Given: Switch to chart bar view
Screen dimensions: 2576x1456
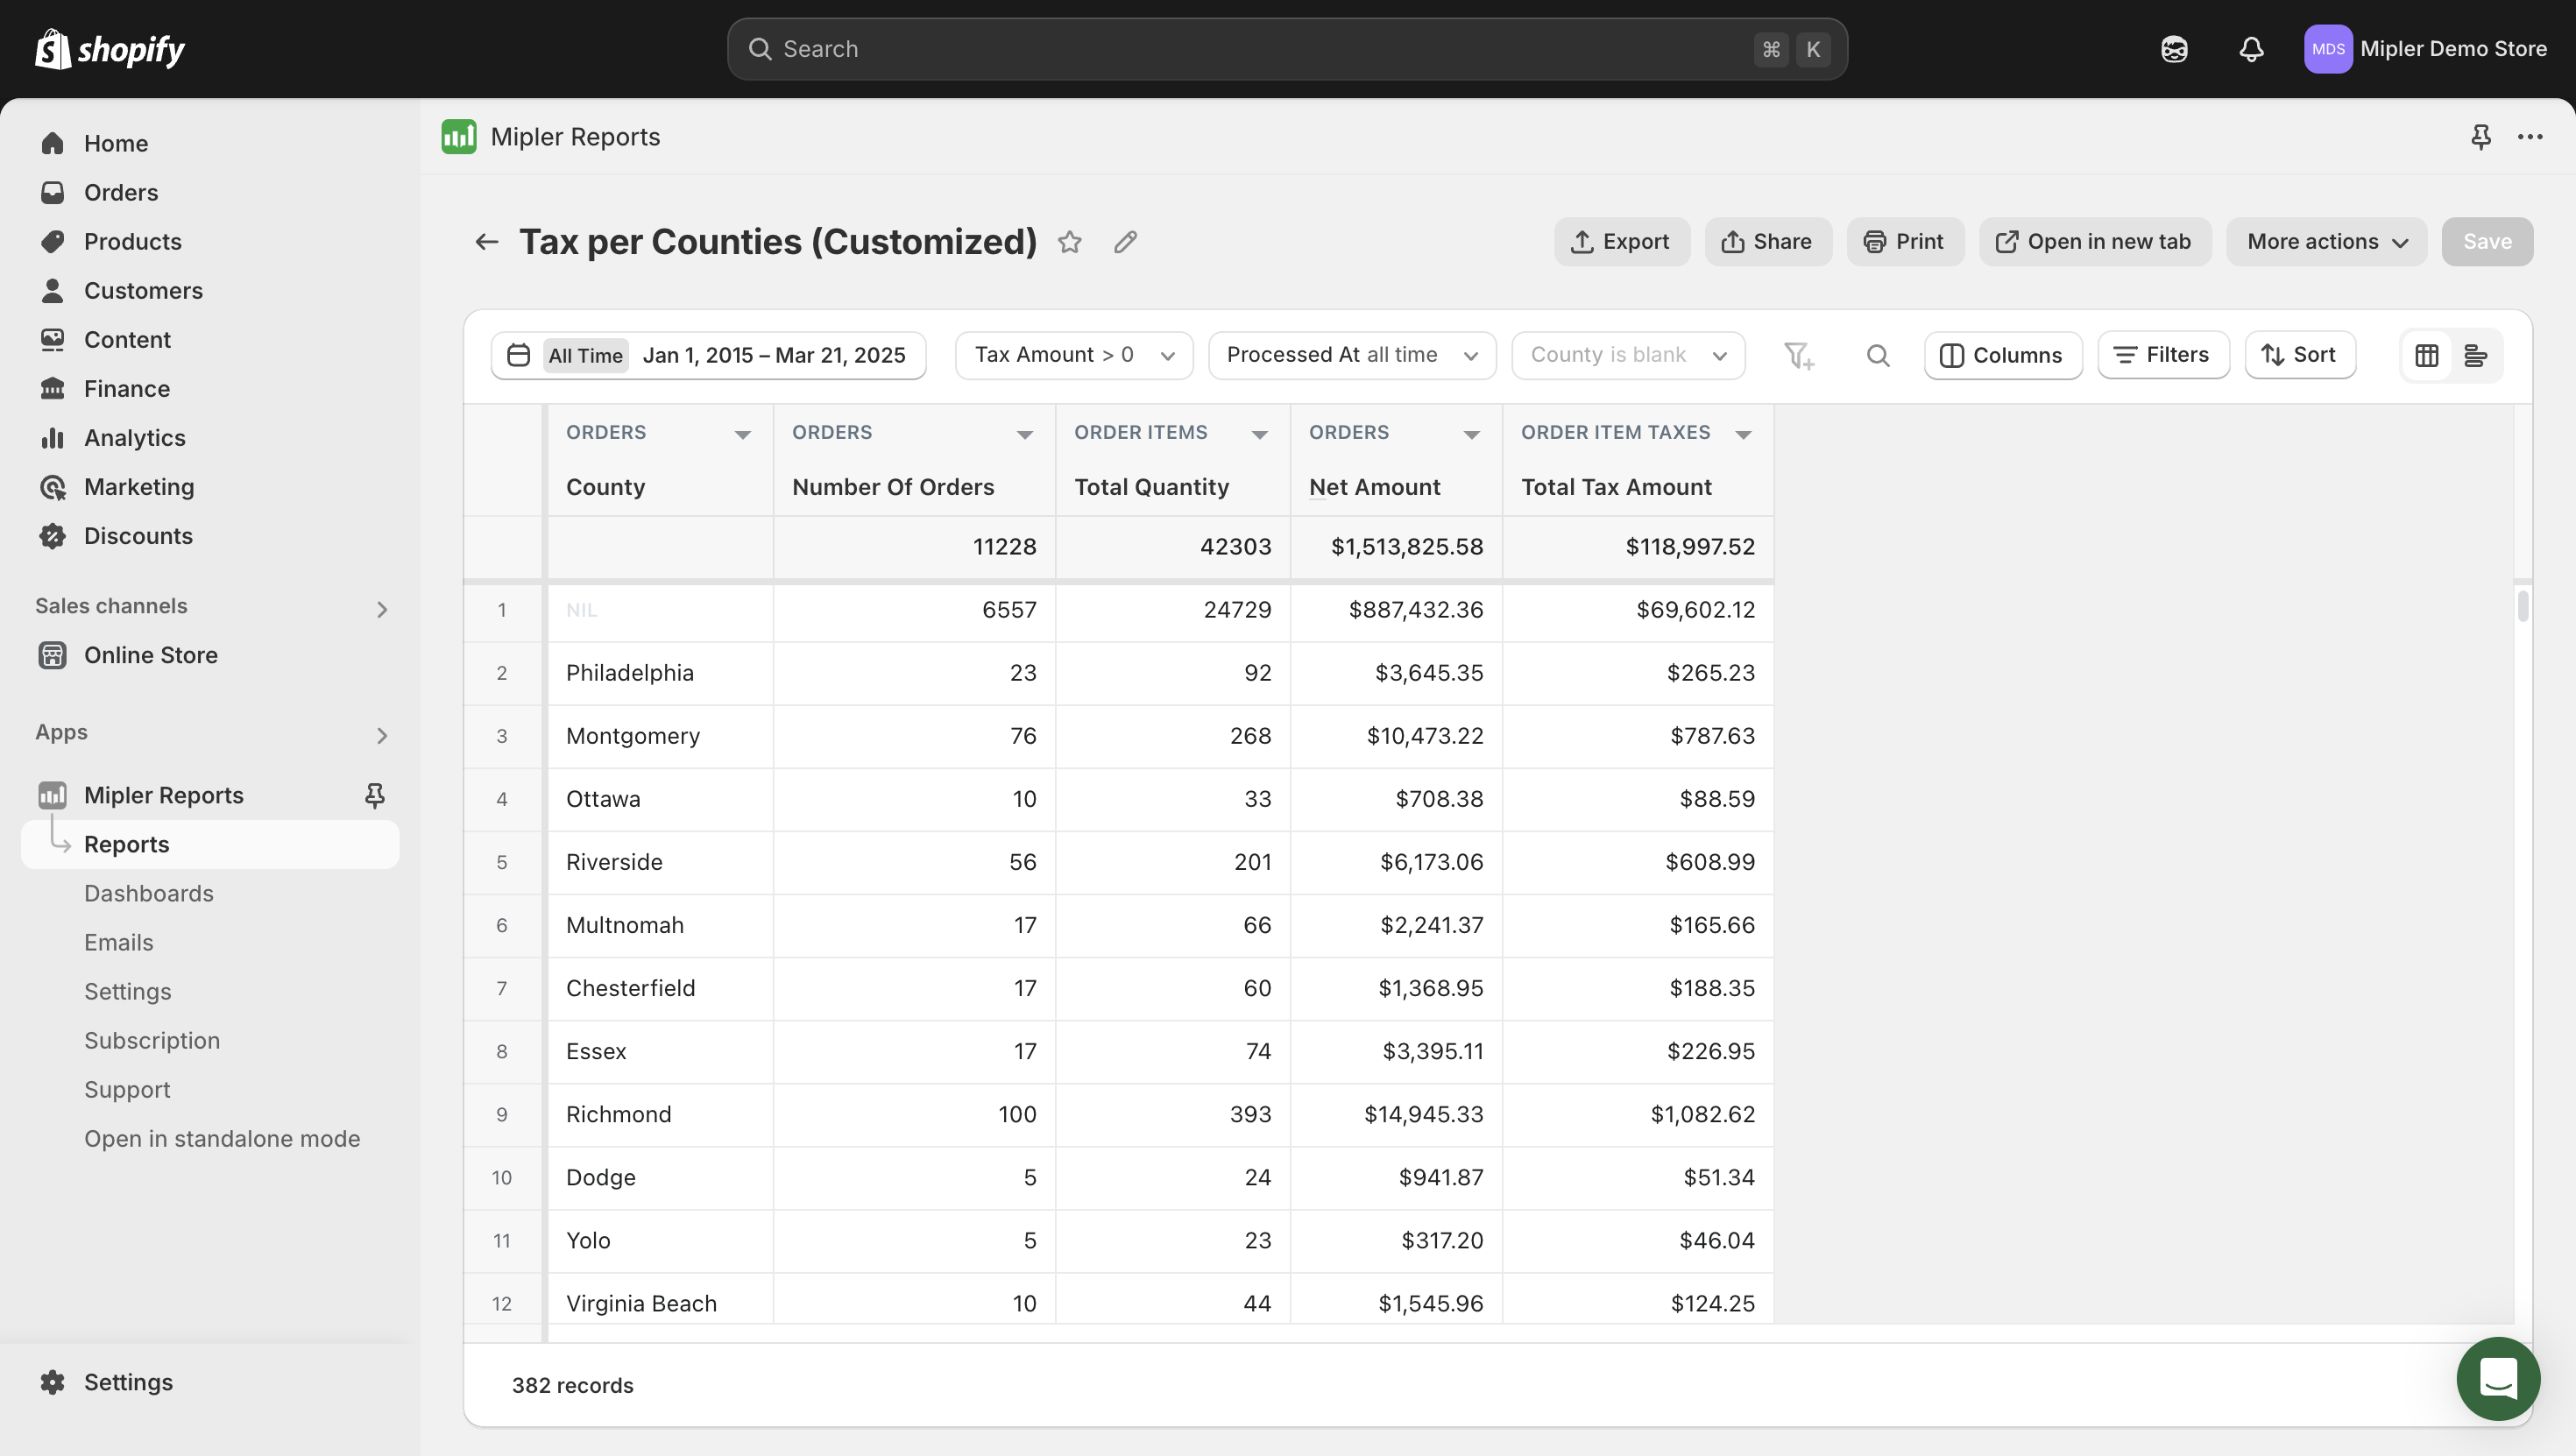Looking at the screenshot, I should pos(2476,356).
